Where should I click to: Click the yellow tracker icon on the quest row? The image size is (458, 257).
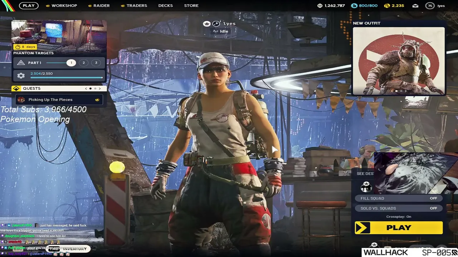click(97, 100)
